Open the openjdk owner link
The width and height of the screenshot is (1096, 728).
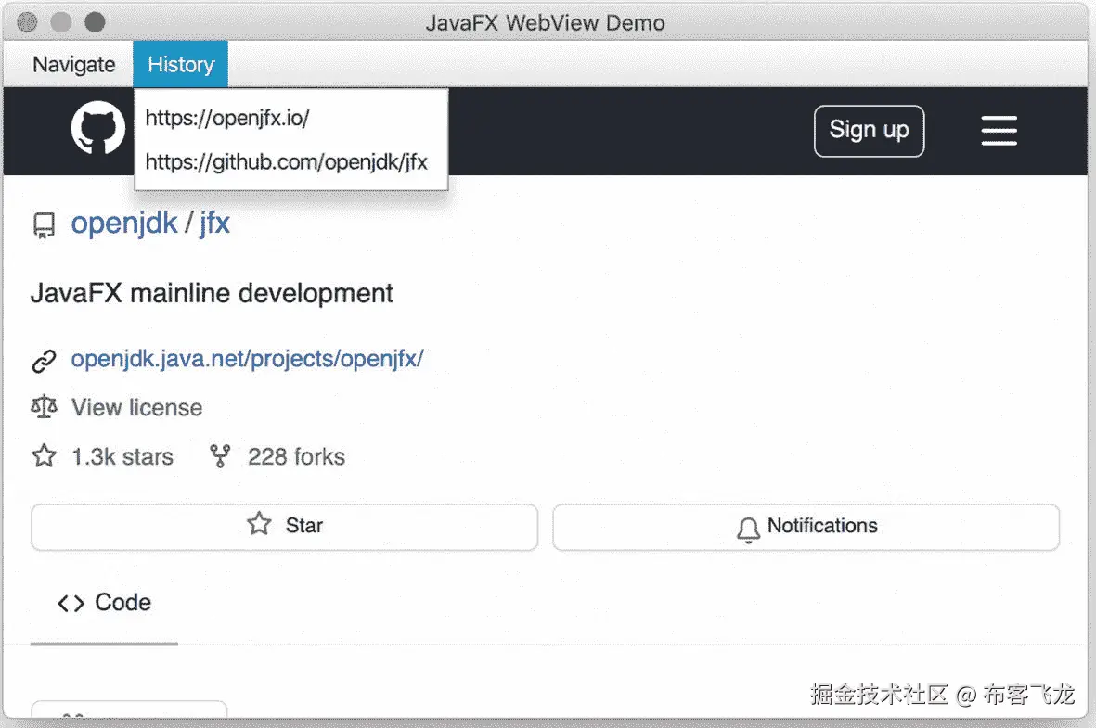click(x=124, y=223)
